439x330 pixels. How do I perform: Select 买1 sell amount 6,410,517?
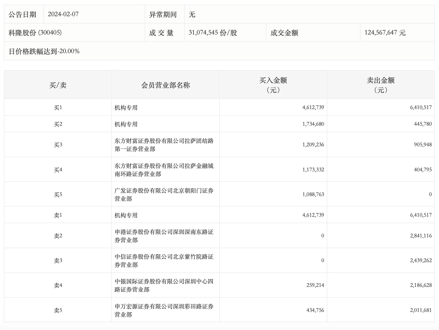point(421,107)
